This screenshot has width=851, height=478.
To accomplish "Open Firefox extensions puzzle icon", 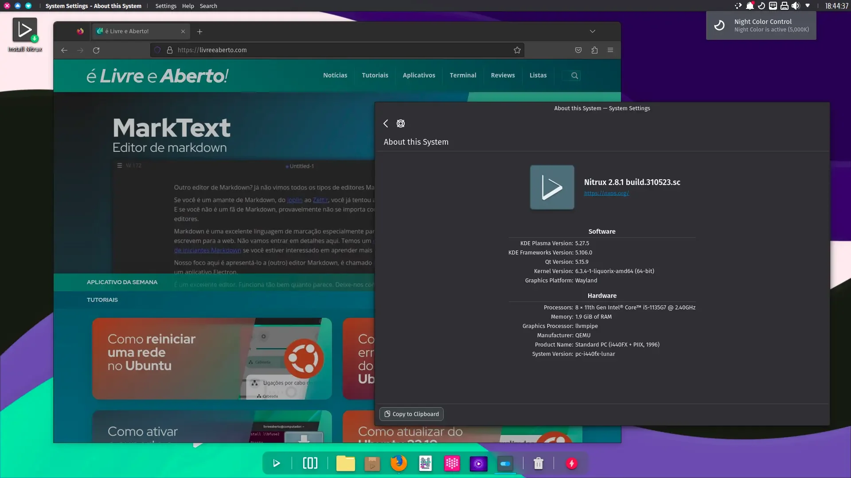I will [594, 50].
